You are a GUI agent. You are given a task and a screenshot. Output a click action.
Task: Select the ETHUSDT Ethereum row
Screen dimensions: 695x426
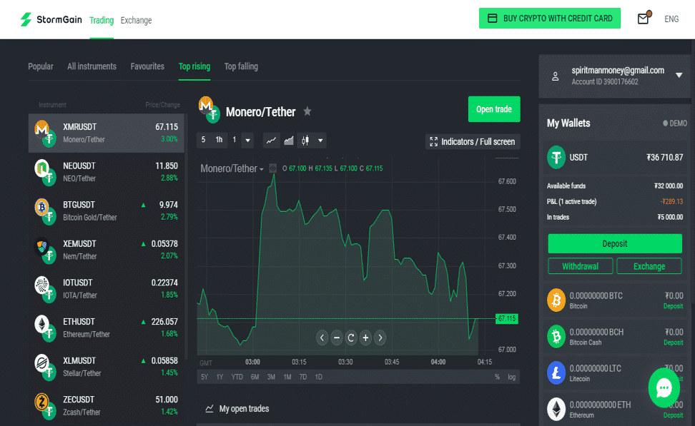(x=107, y=328)
